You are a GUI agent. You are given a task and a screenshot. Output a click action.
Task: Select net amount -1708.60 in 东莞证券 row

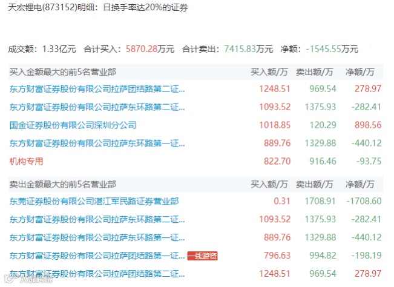tap(364, 201)
